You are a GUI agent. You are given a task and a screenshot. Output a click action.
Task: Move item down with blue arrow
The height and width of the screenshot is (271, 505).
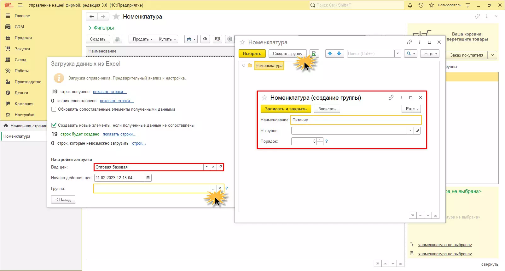pyautogui.click(x=339, y=53)
